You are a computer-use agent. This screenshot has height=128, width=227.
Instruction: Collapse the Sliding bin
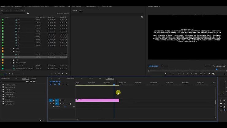click(x=11, y=51)
